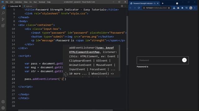
Task: Click the opening script tag on line 17
Action: (25, 56)
